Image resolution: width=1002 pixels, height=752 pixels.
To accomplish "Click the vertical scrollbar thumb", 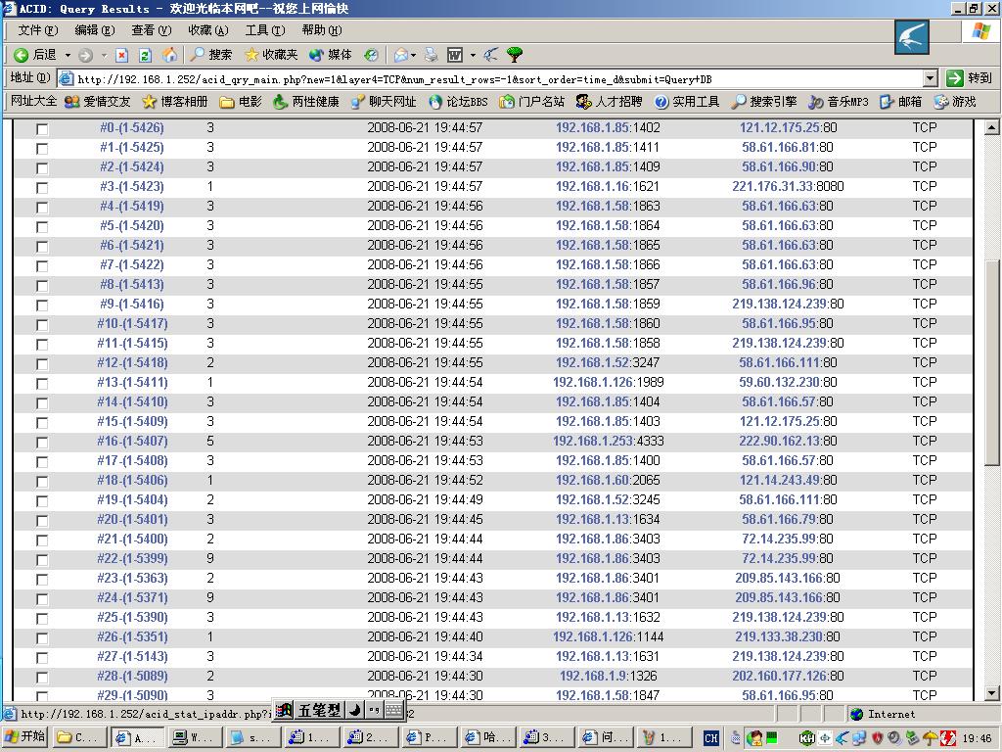I will pyautogui.click(x=991, y=363).
